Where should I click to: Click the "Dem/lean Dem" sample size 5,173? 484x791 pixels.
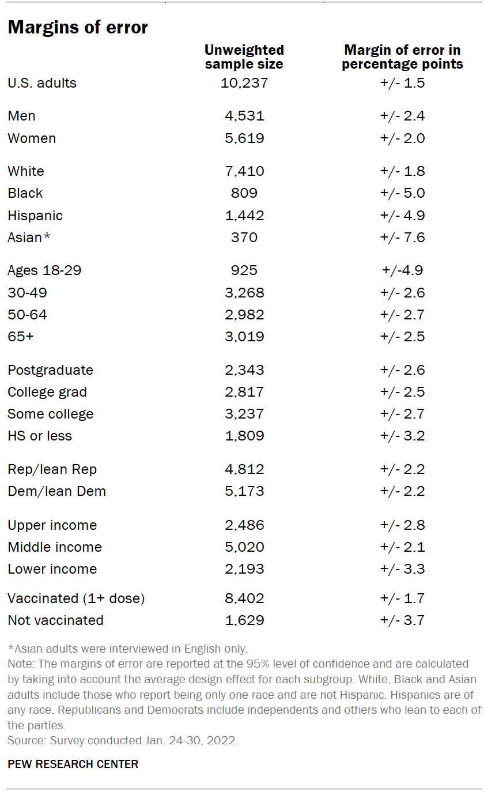coord(244,491)
